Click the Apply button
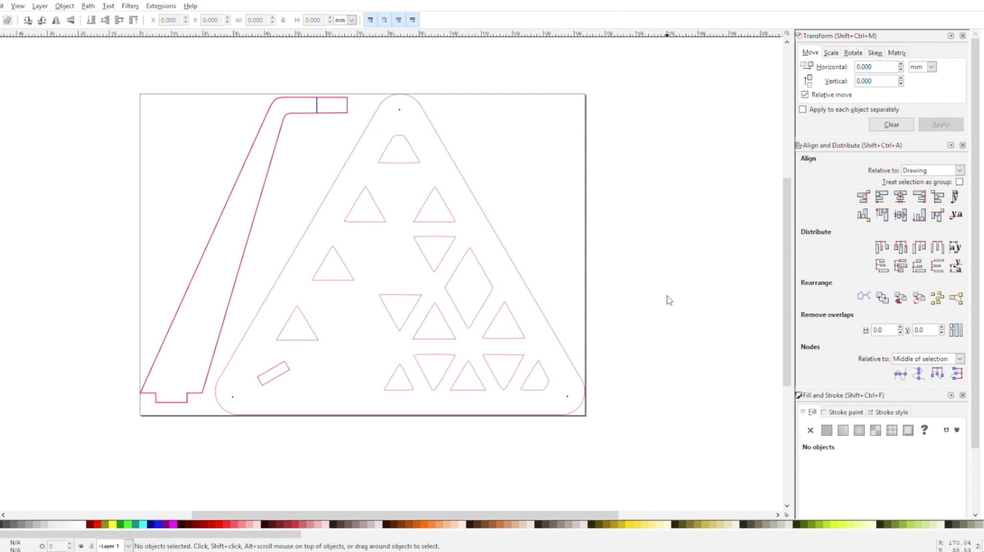 940,124
